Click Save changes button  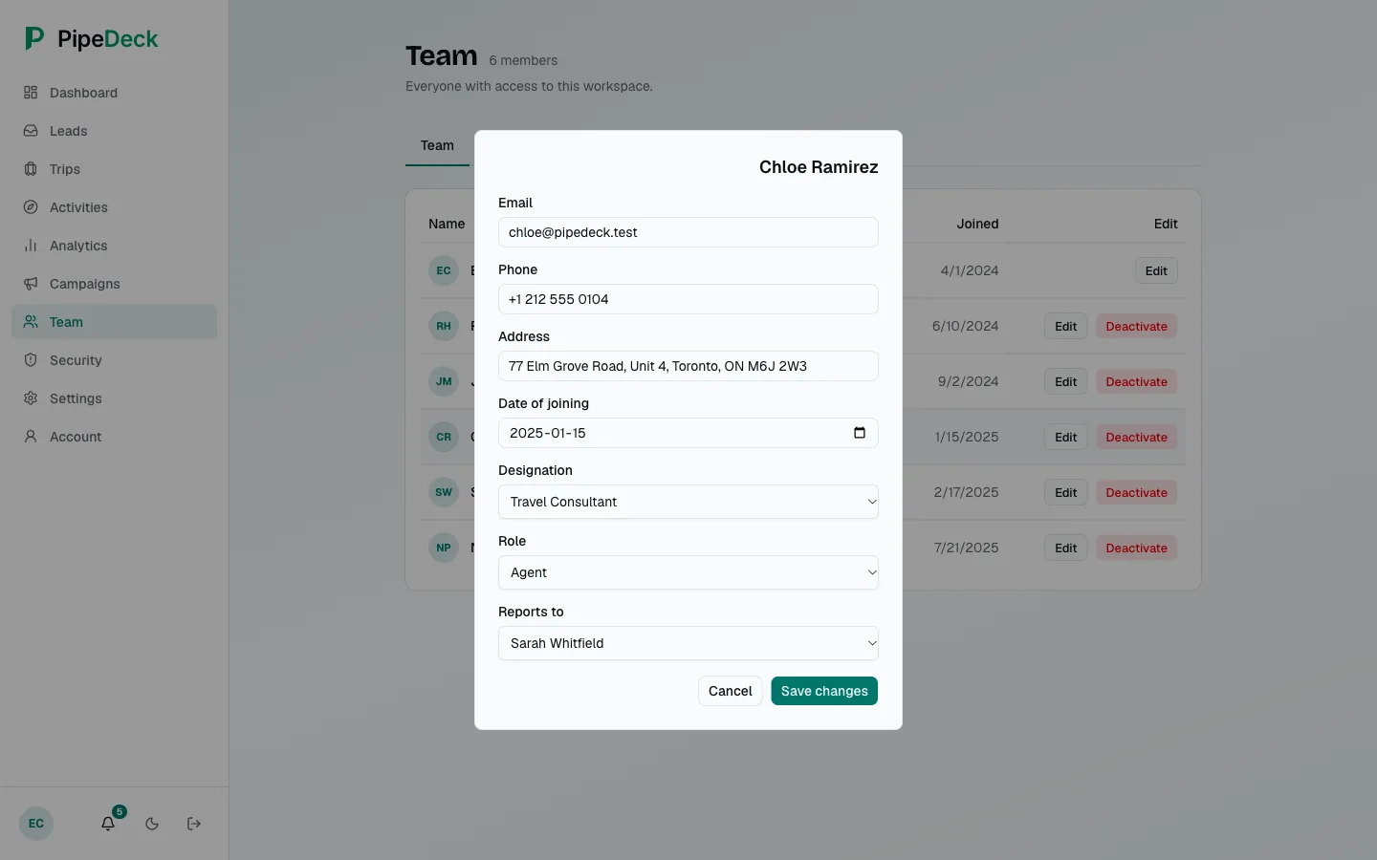[x=824, y=691]
